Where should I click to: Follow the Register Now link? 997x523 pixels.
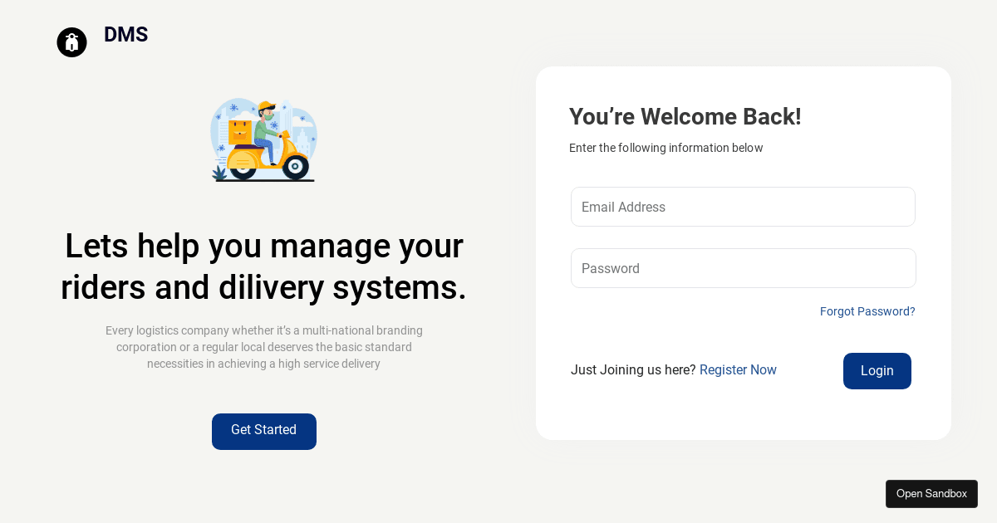coord(738,370)
